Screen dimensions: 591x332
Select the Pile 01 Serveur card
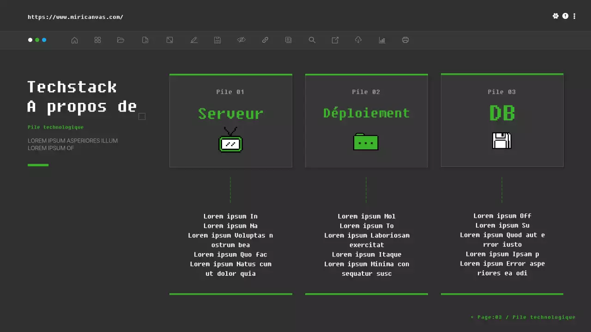click(x=231, y=120)
